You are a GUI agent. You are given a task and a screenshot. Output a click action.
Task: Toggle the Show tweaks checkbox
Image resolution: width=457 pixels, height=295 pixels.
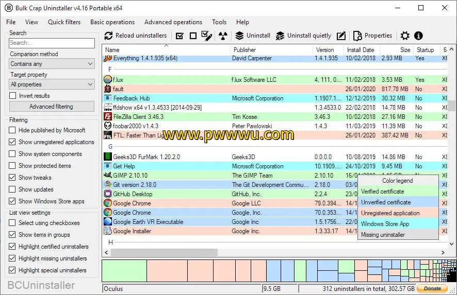pos(12,178)
